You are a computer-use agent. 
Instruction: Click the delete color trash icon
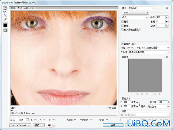tap(159, 94)
